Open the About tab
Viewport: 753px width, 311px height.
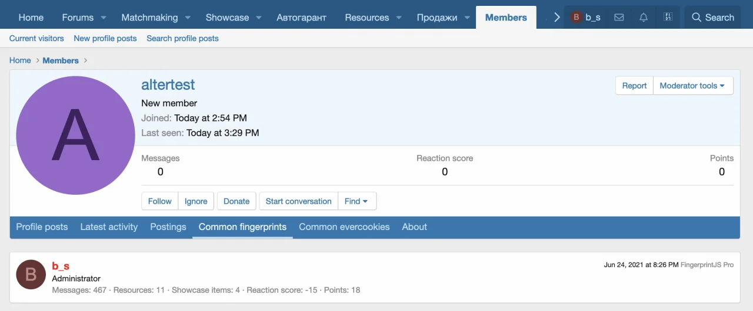tap(414, 227)
